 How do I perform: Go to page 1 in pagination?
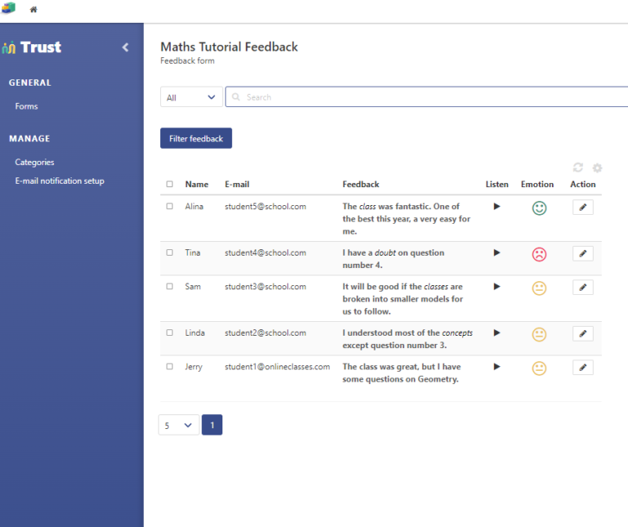[212, 425]
